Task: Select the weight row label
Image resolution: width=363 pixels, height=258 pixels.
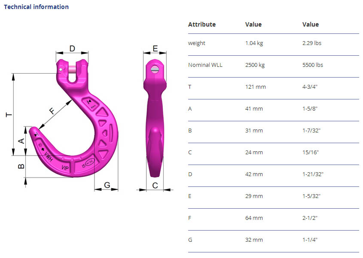Action: [x=197, y=43]
